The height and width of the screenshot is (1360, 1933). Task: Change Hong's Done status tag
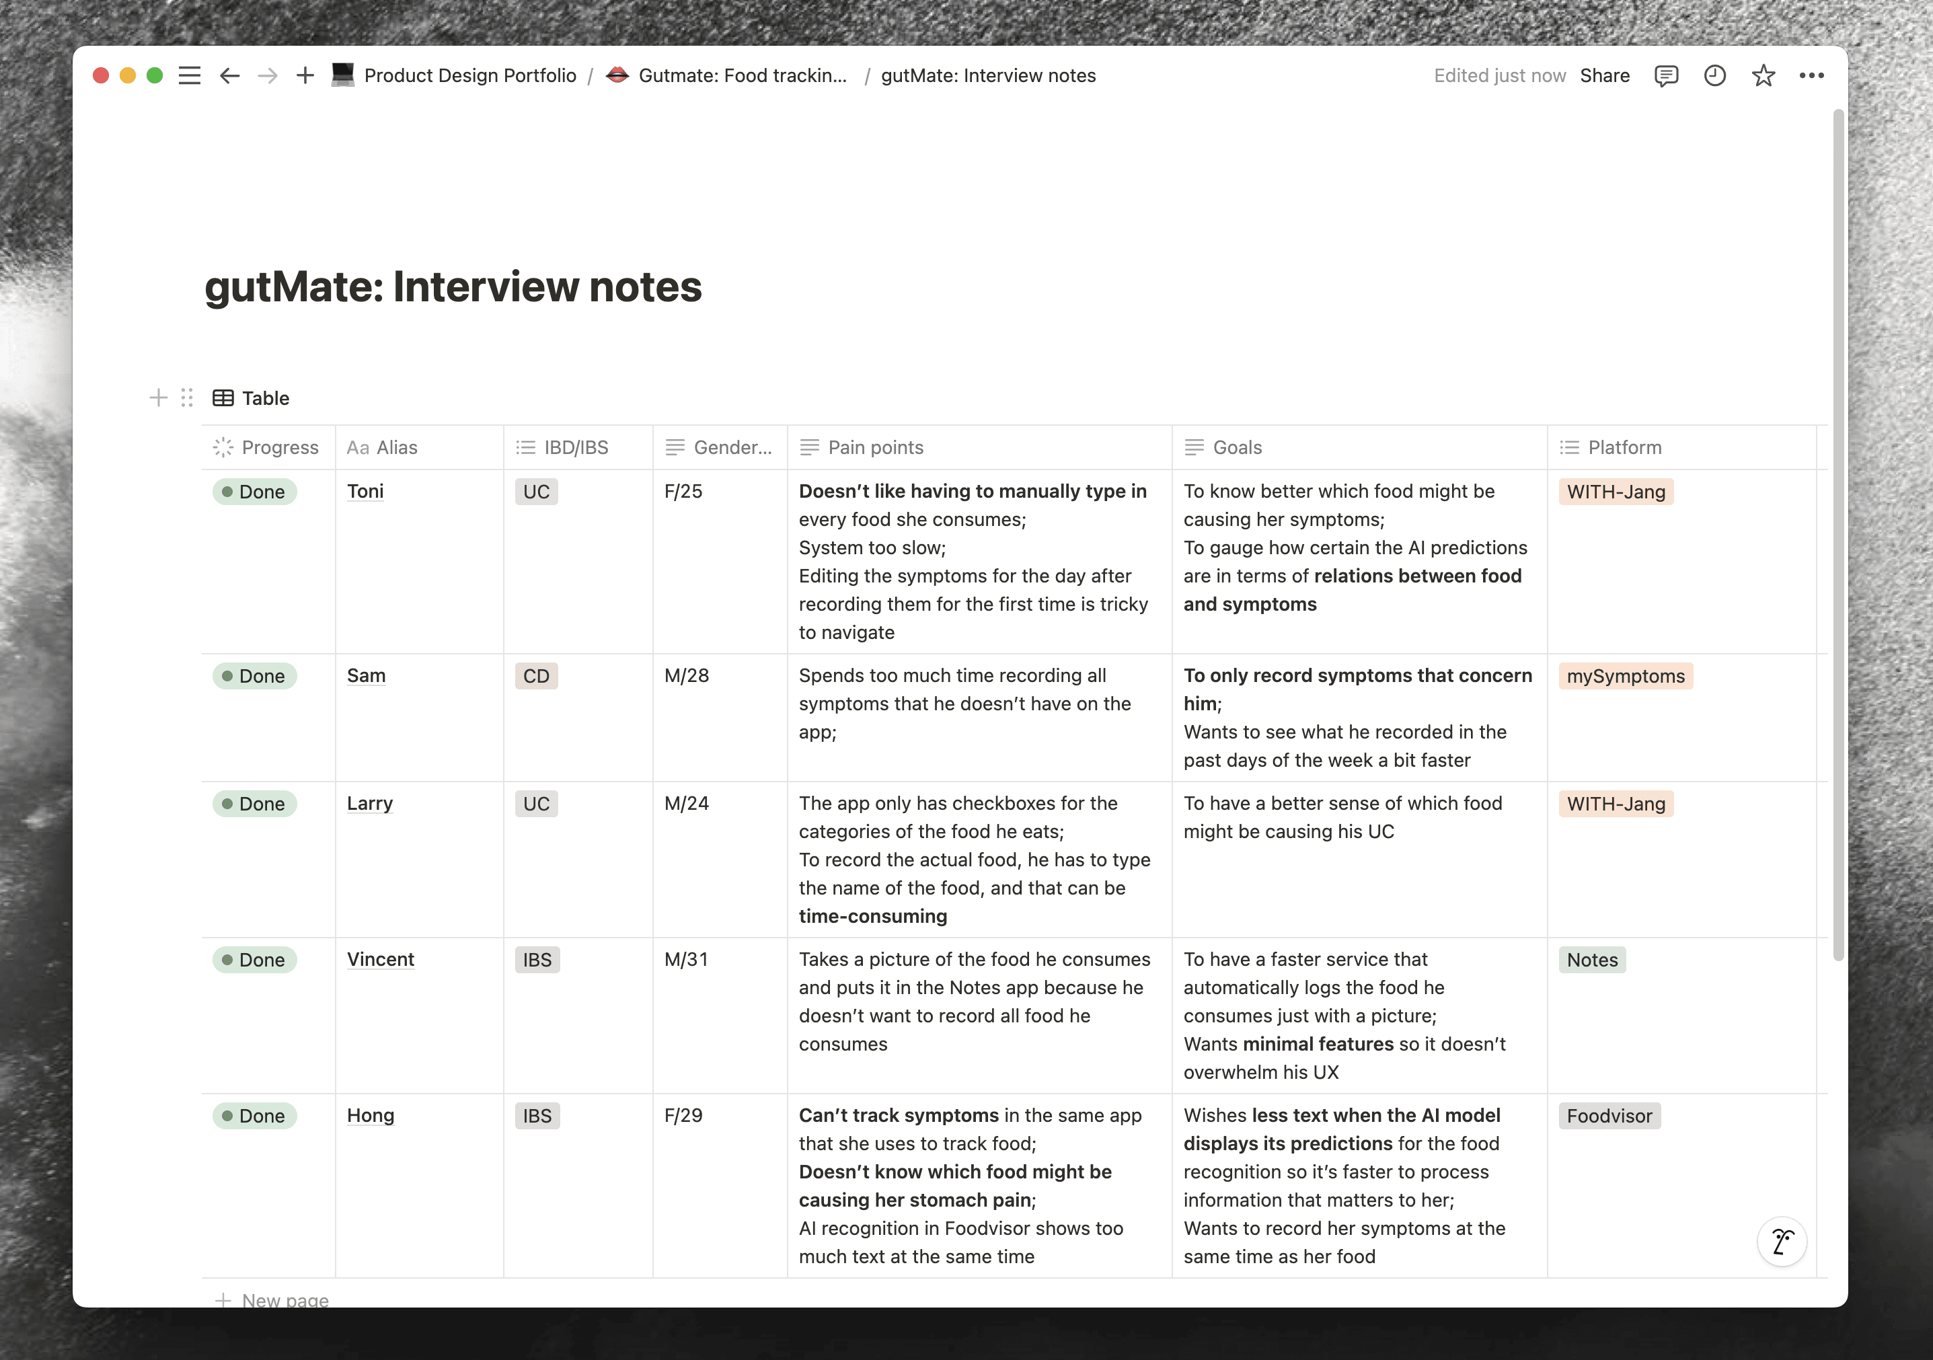pos(254,1116)
